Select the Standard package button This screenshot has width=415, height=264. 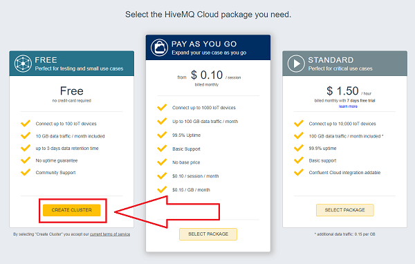[x=345, y=210]
